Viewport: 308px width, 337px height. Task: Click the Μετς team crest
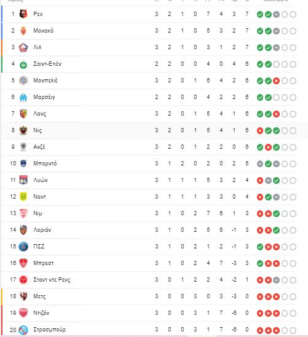tap(23, 296)
